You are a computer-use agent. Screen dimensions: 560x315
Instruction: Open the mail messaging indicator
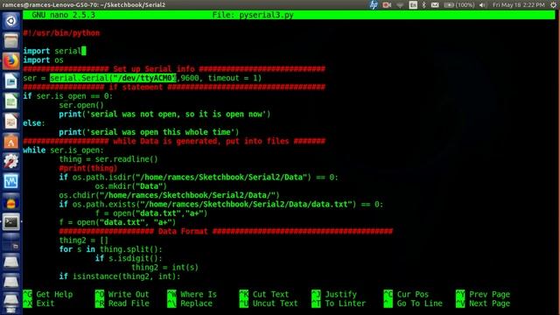[x=435, y=4]
